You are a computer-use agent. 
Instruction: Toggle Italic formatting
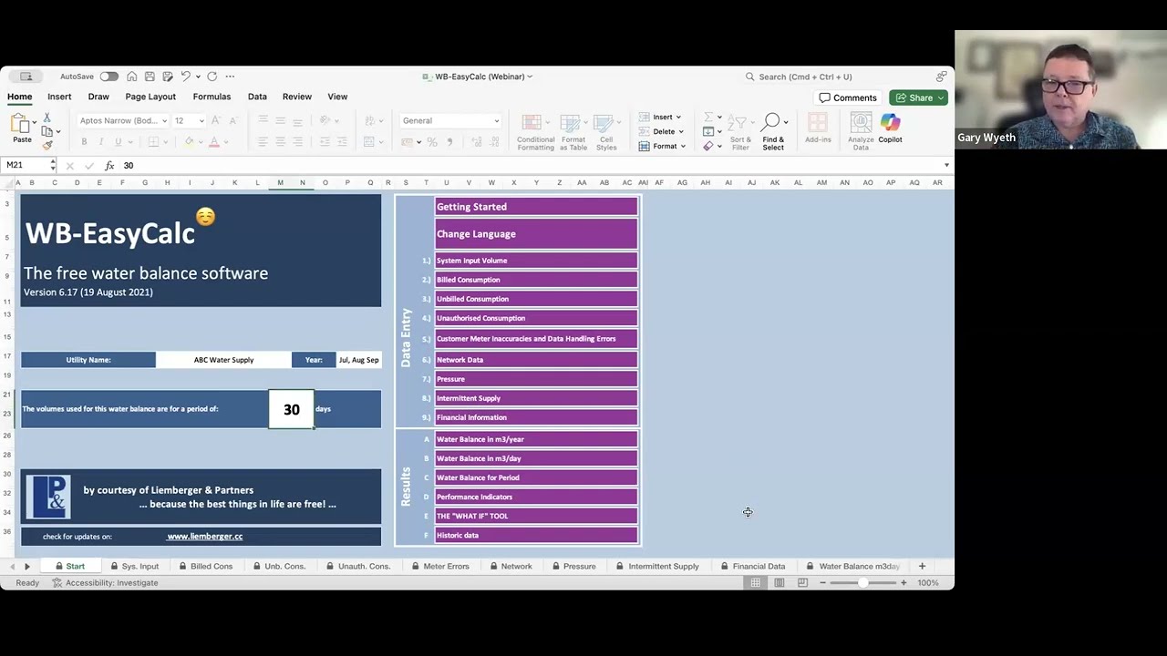[100, 142]
